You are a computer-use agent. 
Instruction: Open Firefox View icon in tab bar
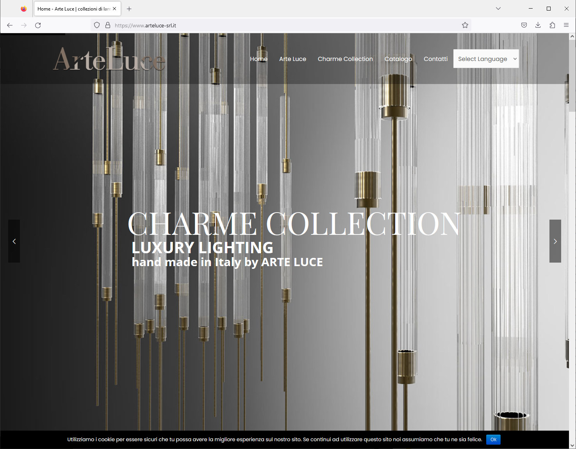pos(24,9)
